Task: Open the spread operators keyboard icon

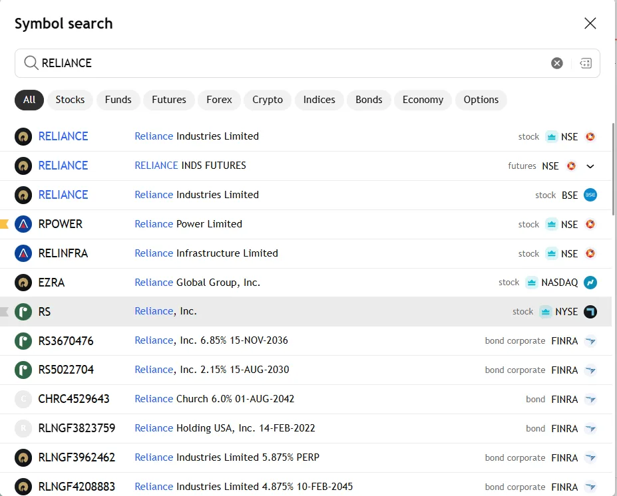Action: pos(586,63)
